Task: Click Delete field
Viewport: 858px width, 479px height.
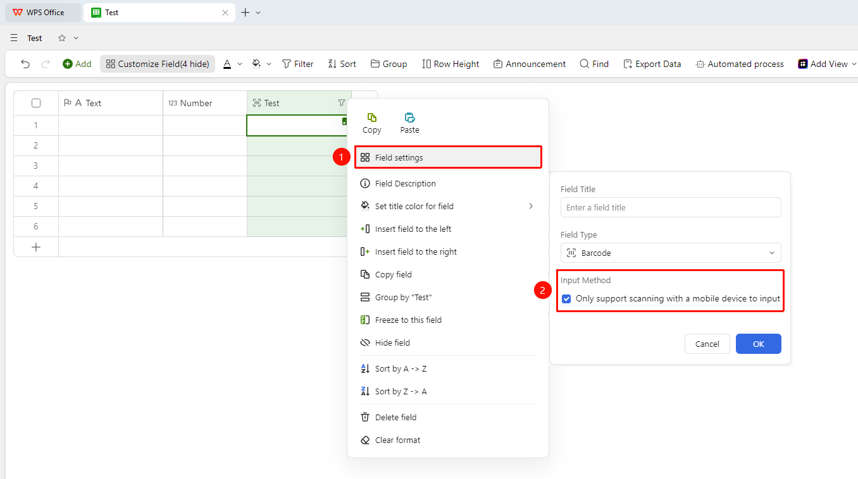Action: [x=448, y=418]
